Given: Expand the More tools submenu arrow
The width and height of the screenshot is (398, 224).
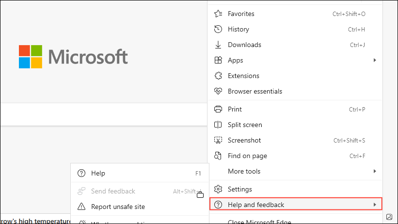Looking at the screenshot, I should (x=374, y=172).
